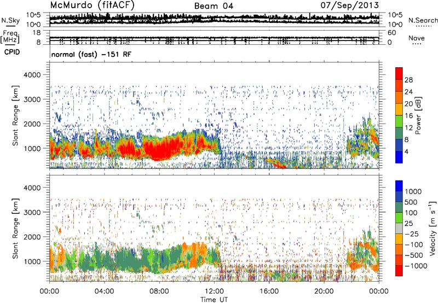Select the CPID label
The width and height of the screenshot is (438, 303).
(x=12, y=52)
